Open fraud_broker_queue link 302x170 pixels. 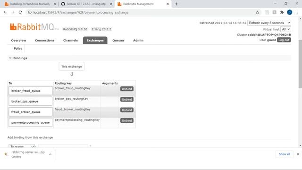pos(26,112)
